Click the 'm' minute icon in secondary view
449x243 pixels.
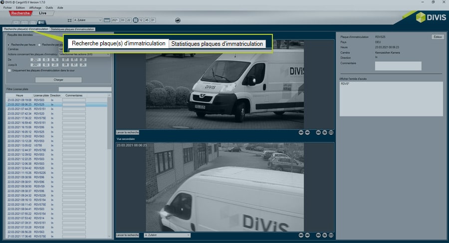click(x=318, y=235)
